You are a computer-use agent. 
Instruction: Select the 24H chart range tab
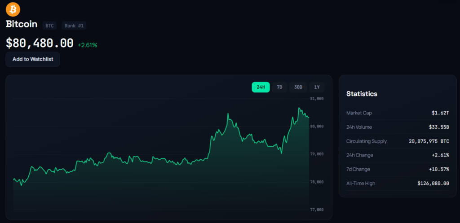261,87
